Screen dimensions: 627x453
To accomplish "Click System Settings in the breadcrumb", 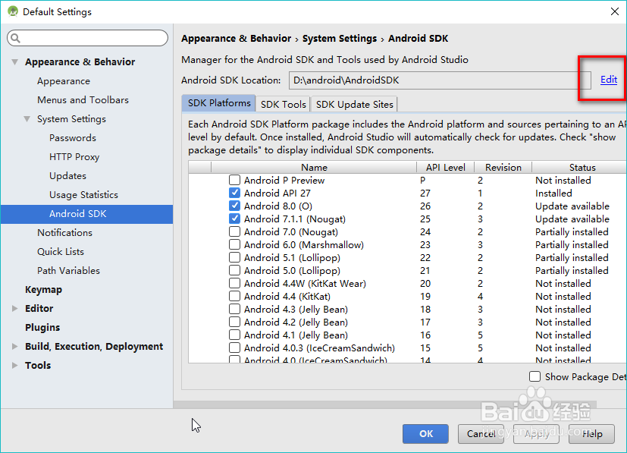I will point(340,39).
